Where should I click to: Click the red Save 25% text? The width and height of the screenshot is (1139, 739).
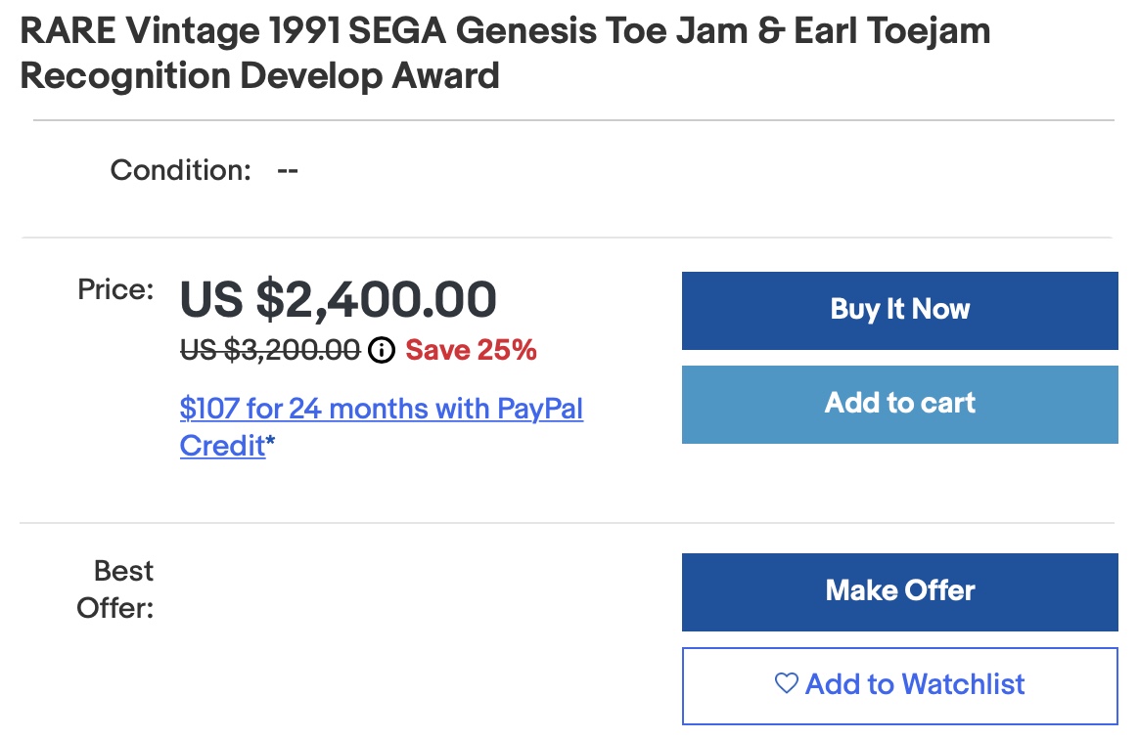point(471,350)
